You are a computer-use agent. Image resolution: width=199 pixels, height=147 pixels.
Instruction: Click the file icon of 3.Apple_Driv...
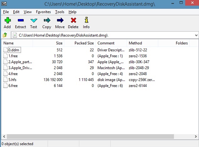coord(5,68)
